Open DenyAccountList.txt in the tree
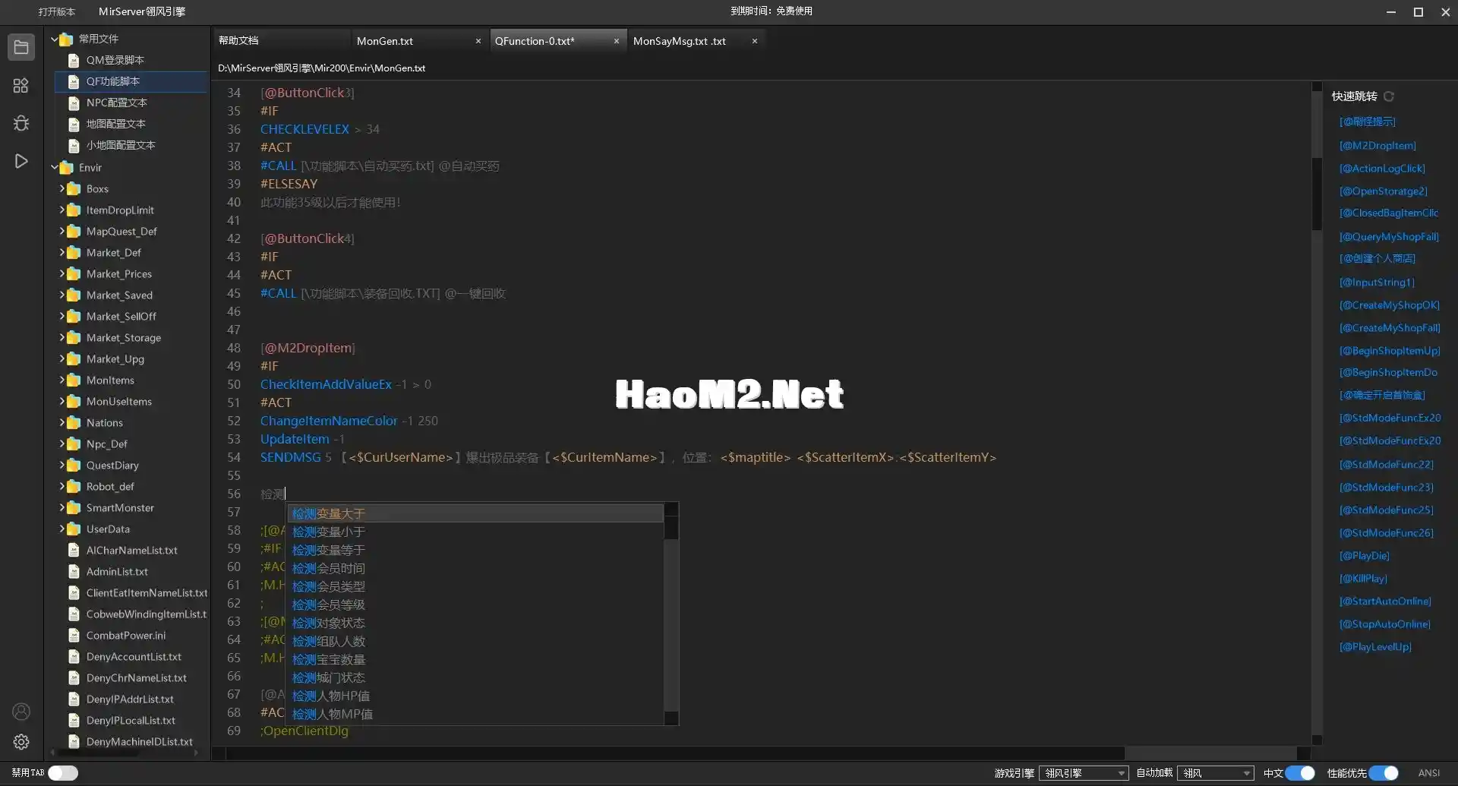The width and height of the screenshot is (1458, 786). tap(134, 656)
